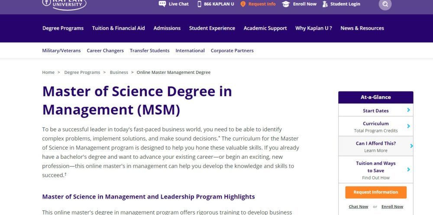Click the Kaplan University logo
Image resolution: width=433 pixels, height=215 pixels.
tap(64, 4)
